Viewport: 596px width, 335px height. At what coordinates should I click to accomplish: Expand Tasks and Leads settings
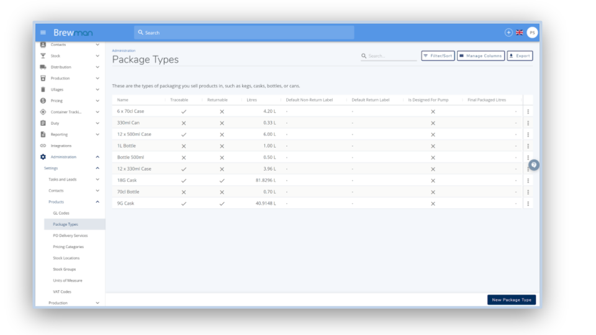pos(97,179)
